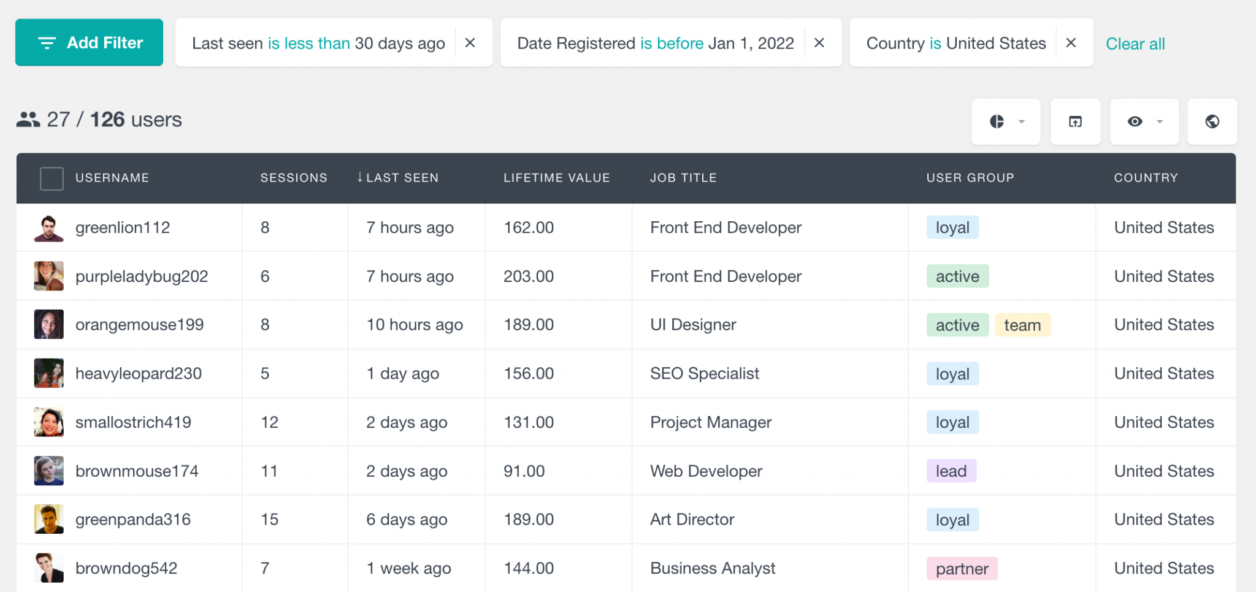Select the Lifetime Value column header
The width and height of the screenshot is (1256, 592).
pyautogui.click(x=556, y=178)
